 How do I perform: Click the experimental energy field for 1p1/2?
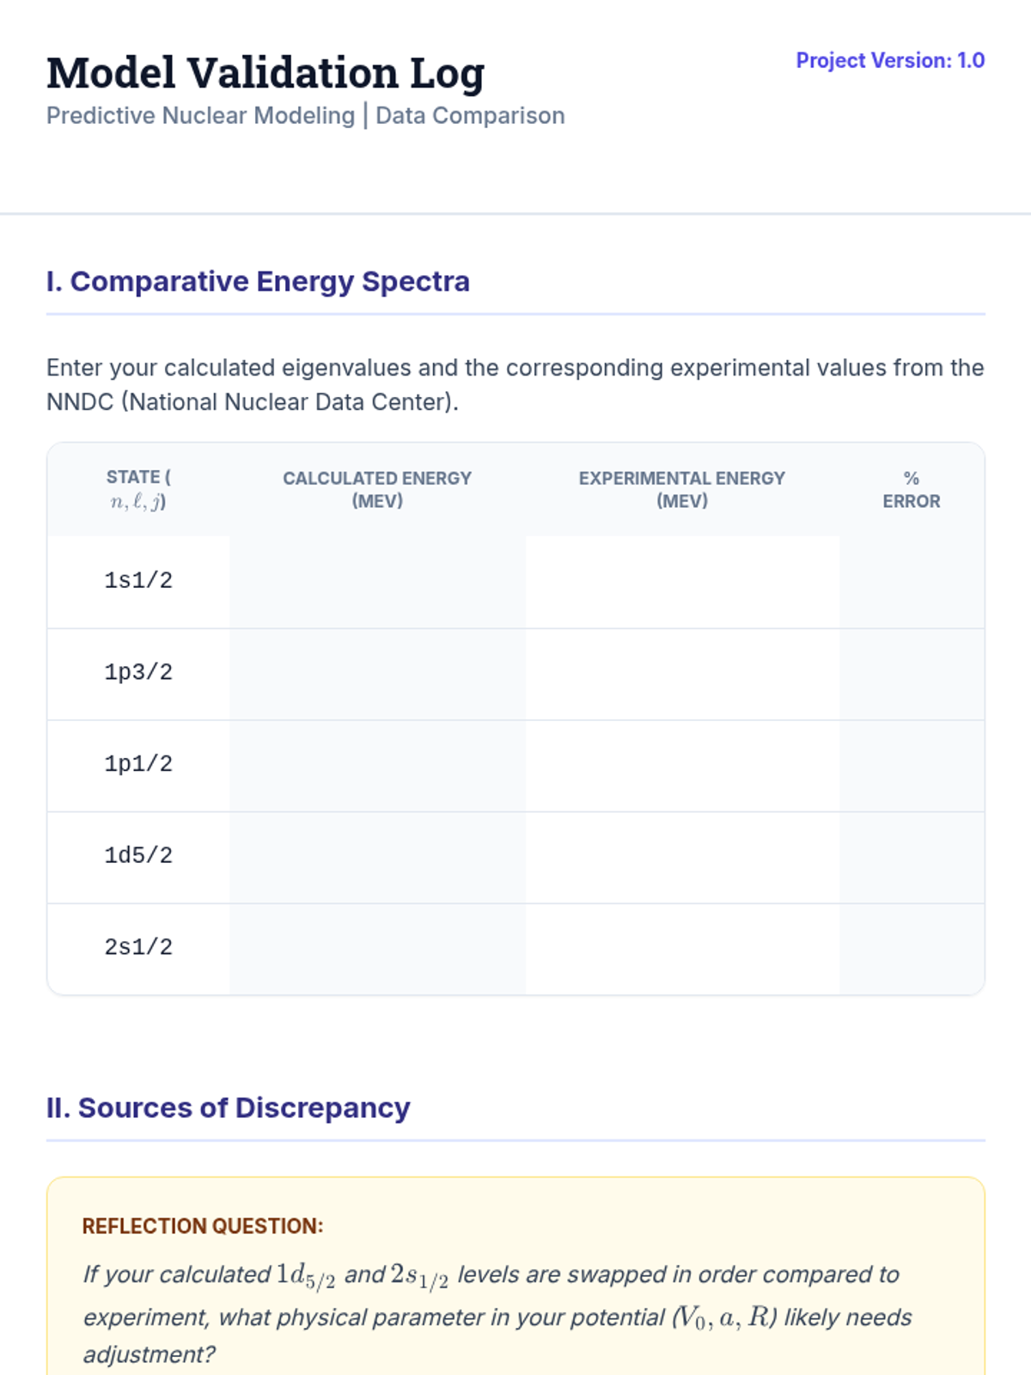[x=682, y=766]
